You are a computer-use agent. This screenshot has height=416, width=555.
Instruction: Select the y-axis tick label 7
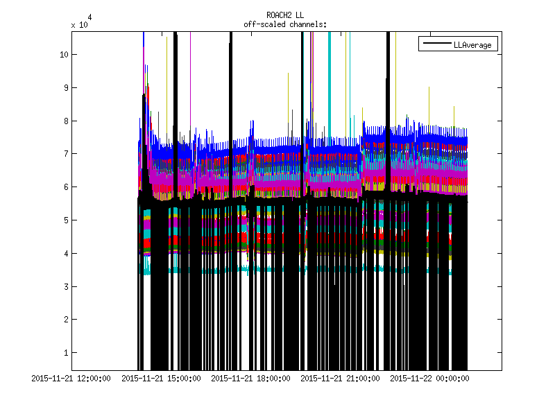click(65, 154)
